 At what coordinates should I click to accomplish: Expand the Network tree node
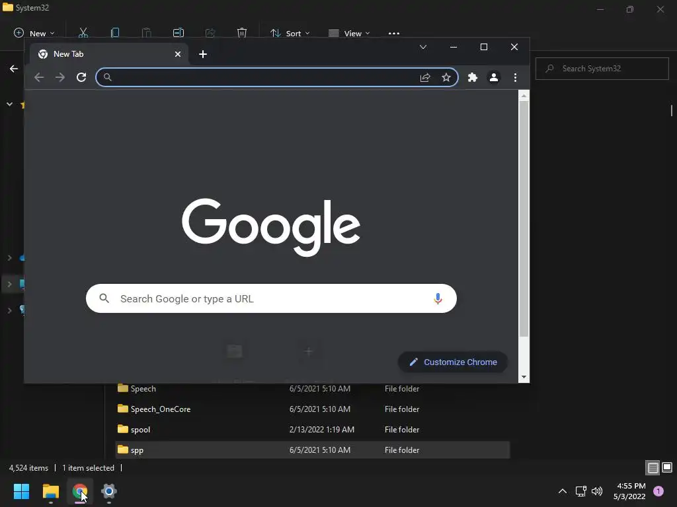click(x=9, y=310)
